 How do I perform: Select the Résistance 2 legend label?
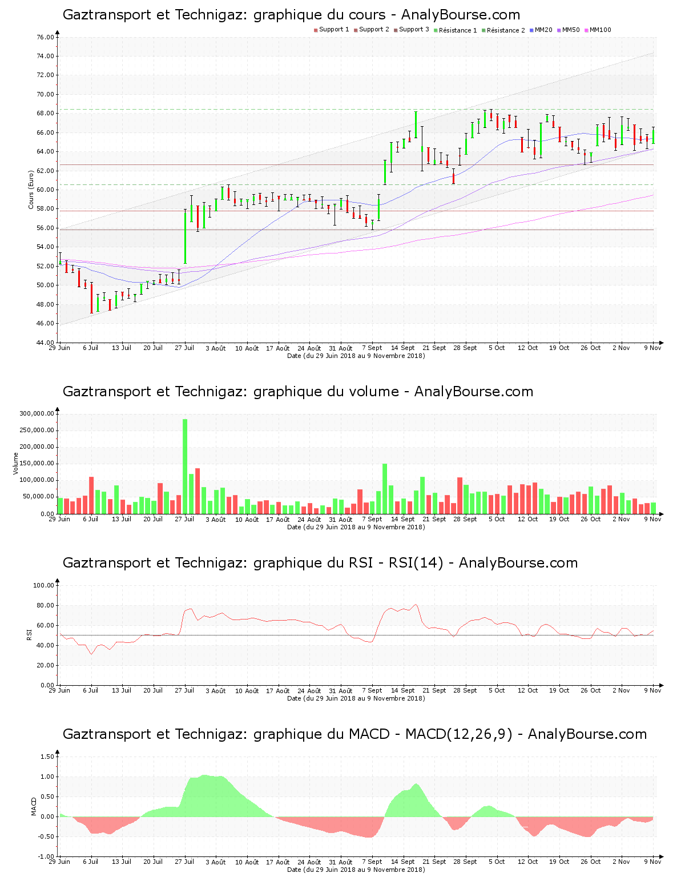click(506, 30)
